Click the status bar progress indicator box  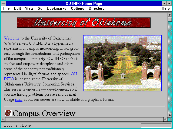(x=156, y=126)
